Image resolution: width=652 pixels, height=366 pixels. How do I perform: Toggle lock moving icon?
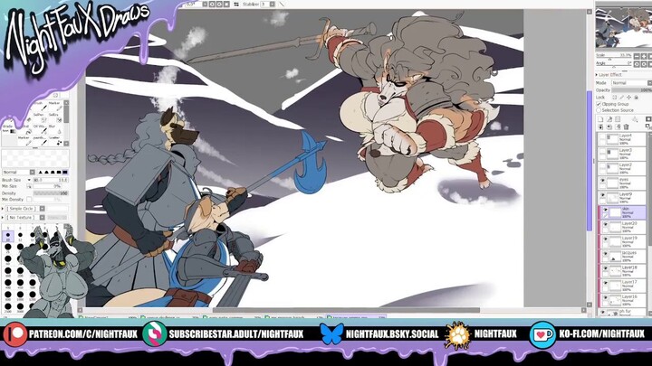[628, 97]
